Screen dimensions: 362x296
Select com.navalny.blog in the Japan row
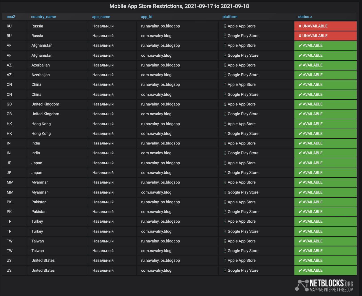(156, 173)
